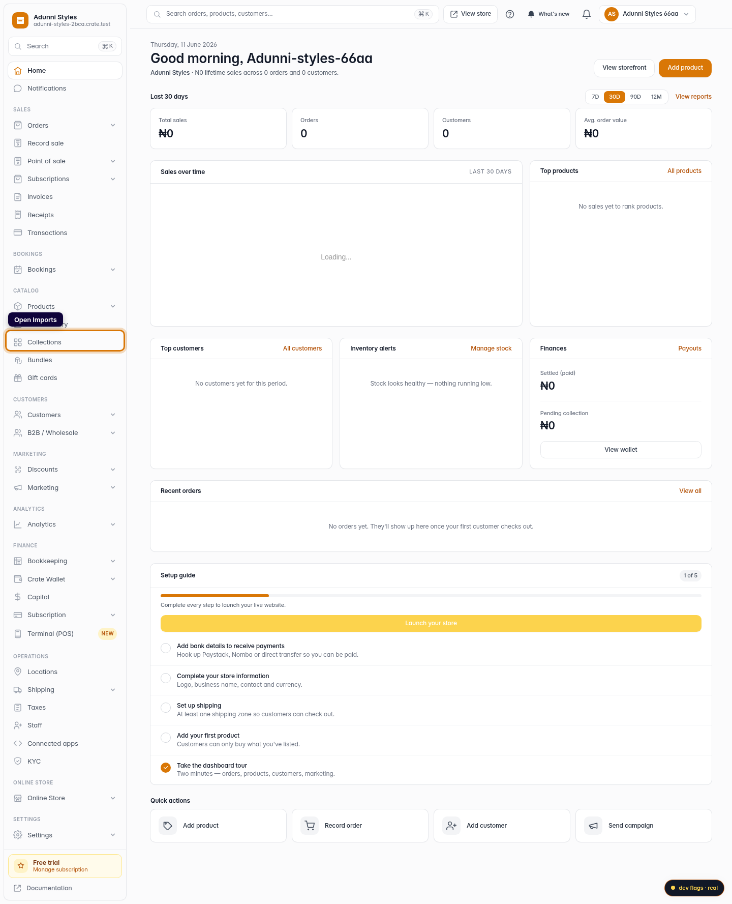This screenshot has width=732, height=904.
Task: Click the dev flags real badge
Action: 694,888
